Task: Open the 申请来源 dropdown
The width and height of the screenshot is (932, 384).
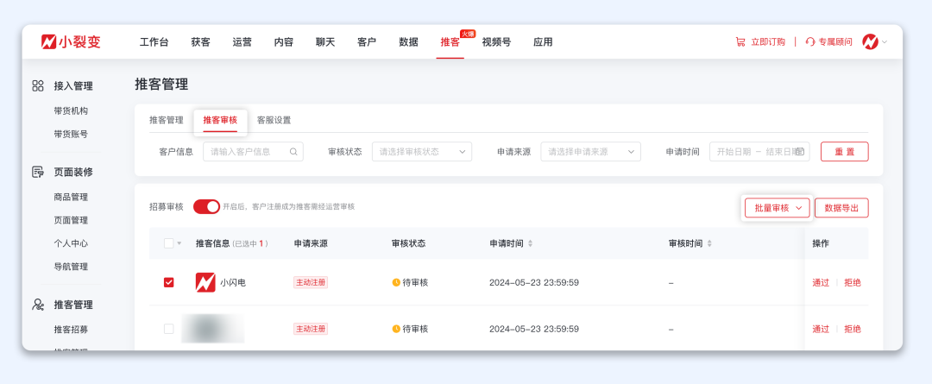Action: coord(591,152)
